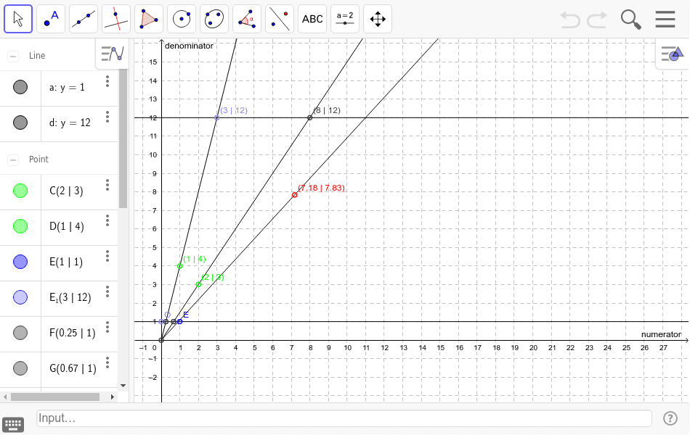The height and width of the screenshot is (435, 690).
Task: Select the red point (7.18 | 7.83)
Action: [294, 194]
